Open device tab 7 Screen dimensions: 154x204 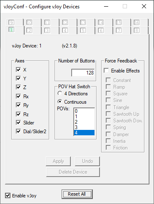122,30
